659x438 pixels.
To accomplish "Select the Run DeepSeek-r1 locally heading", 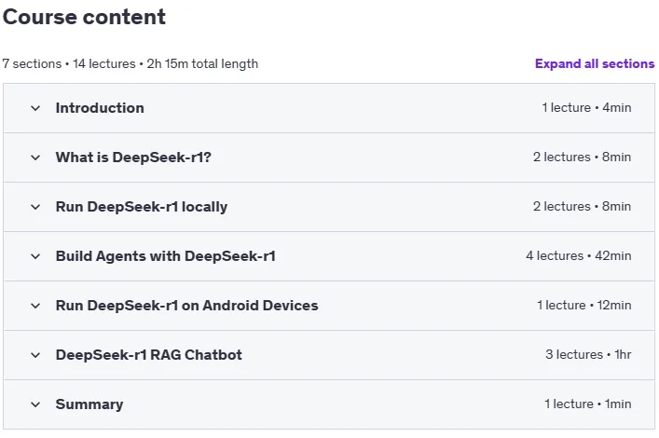I will 142,207.
